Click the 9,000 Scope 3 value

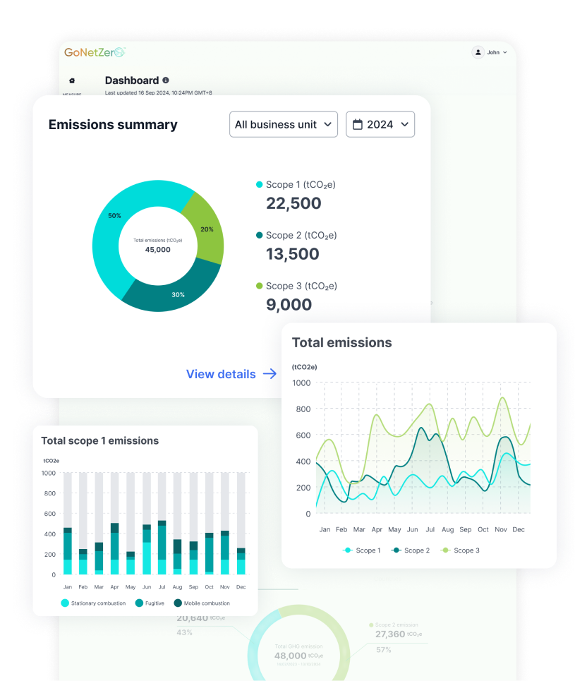[289, 305]
